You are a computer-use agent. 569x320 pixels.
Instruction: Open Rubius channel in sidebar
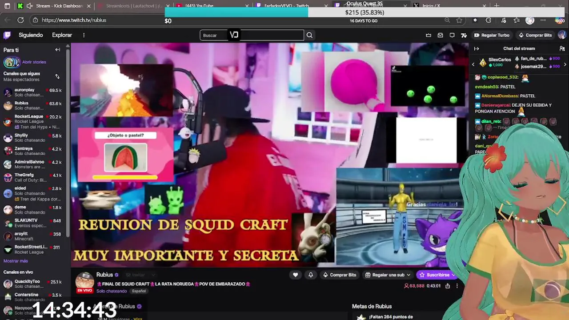point(32,106)
